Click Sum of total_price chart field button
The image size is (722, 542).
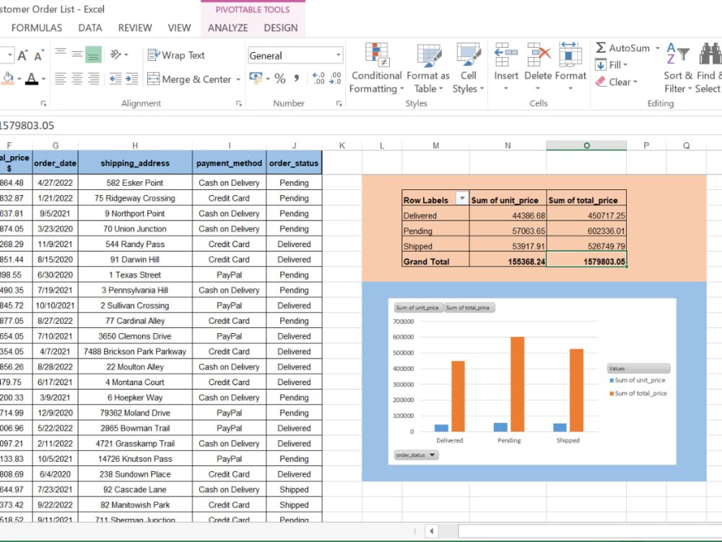pos(469,307)
